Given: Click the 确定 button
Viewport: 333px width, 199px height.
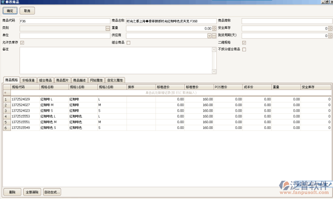Looking at the screenshot, I should click(x=10, y=10).
